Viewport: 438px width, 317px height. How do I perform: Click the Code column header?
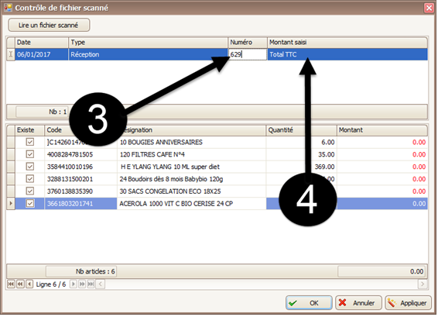[x=80, y=130]
